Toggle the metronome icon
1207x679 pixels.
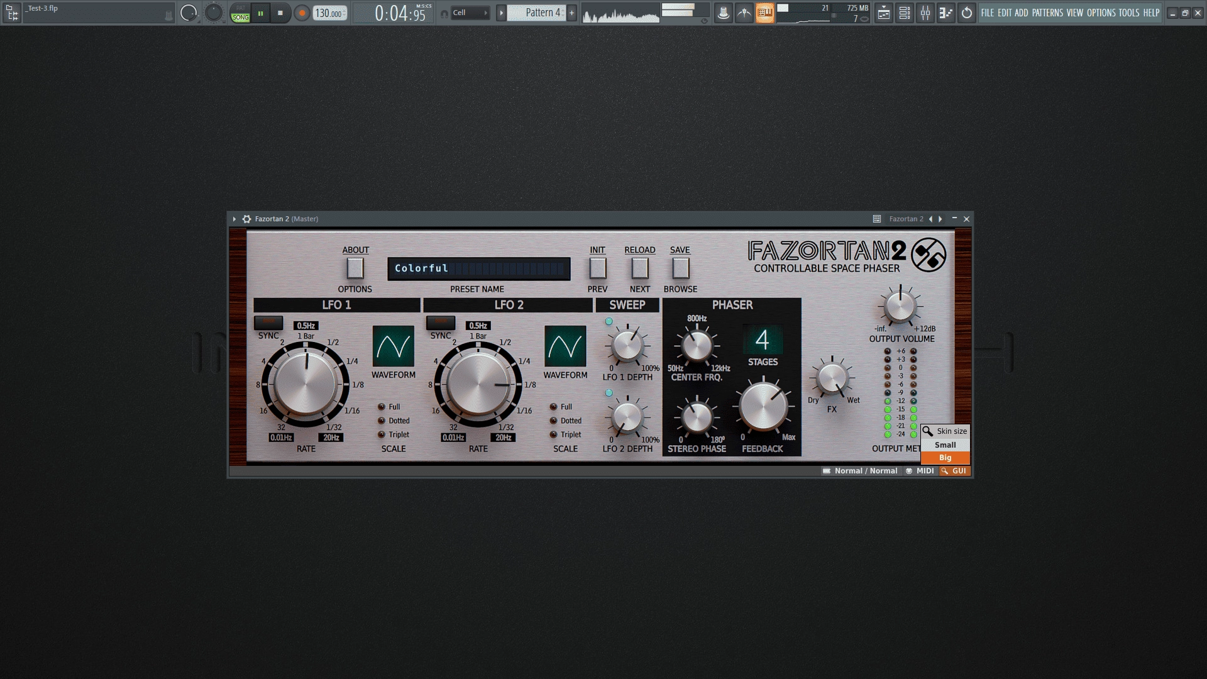point(724,13)
